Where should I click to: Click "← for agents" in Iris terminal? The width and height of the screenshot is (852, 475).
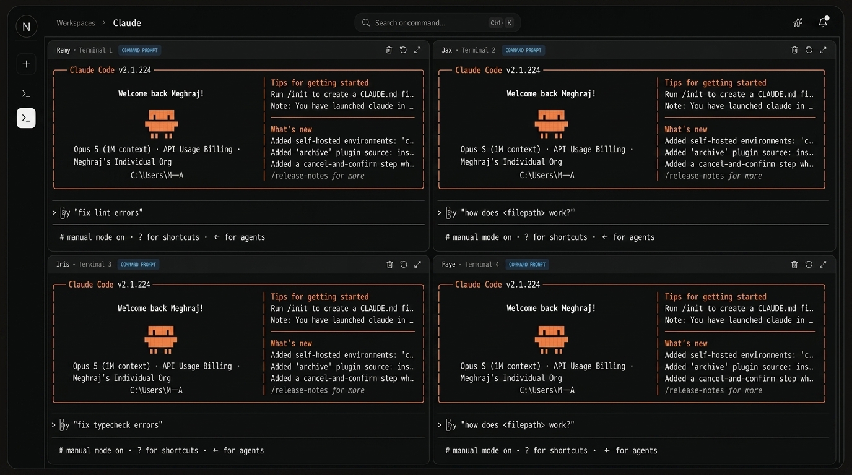pos(238,451)
